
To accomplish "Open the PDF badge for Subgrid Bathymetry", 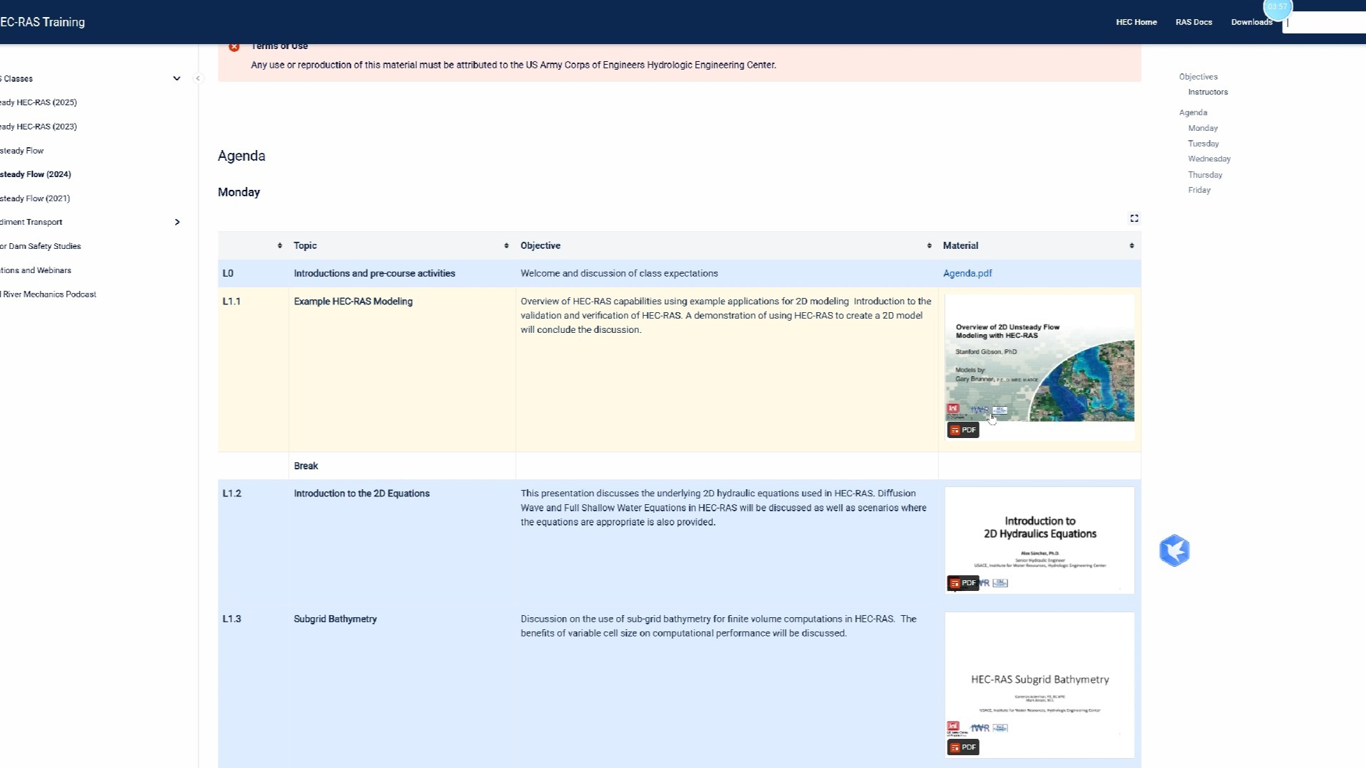I will [963, 747].
